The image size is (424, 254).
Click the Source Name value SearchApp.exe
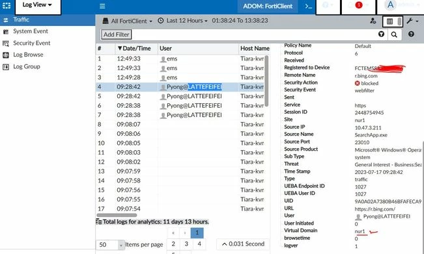[371, 135]
